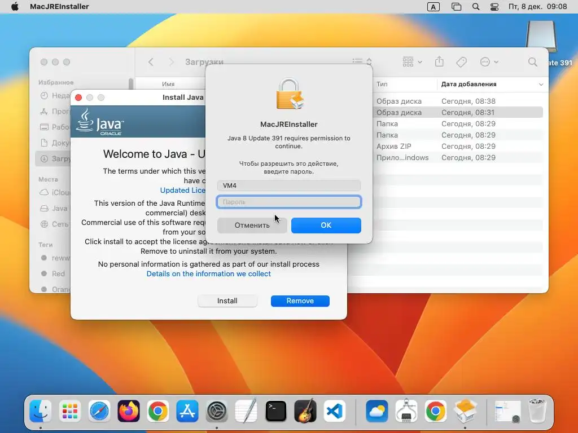Focus the Пароль password field
Image resolution: width=578 pixels, height=433 pixels.
tap(288, 202)
